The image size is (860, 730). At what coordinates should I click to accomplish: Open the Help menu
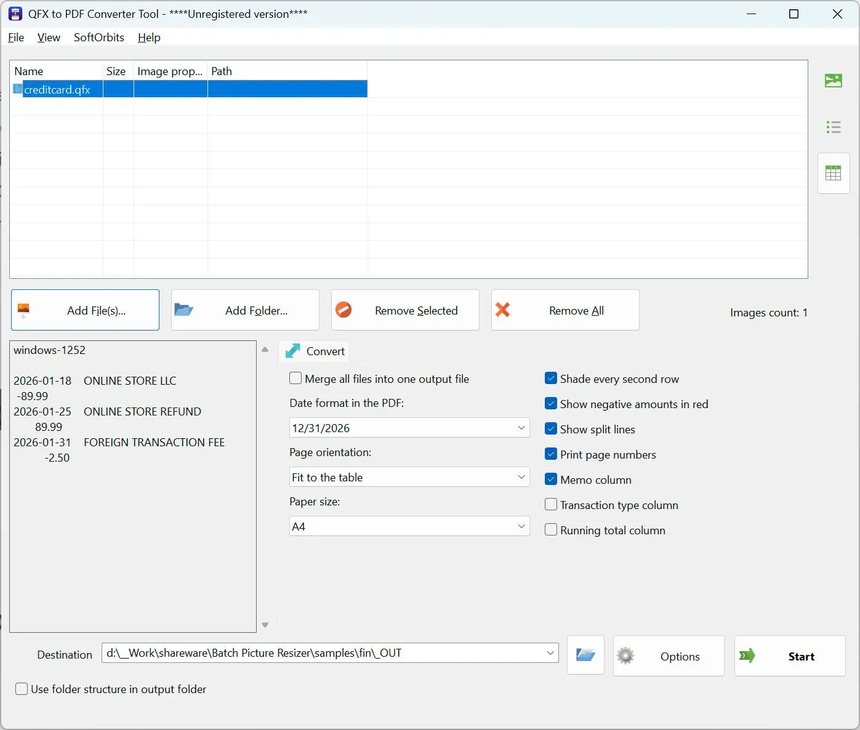[x=149, y=38]
